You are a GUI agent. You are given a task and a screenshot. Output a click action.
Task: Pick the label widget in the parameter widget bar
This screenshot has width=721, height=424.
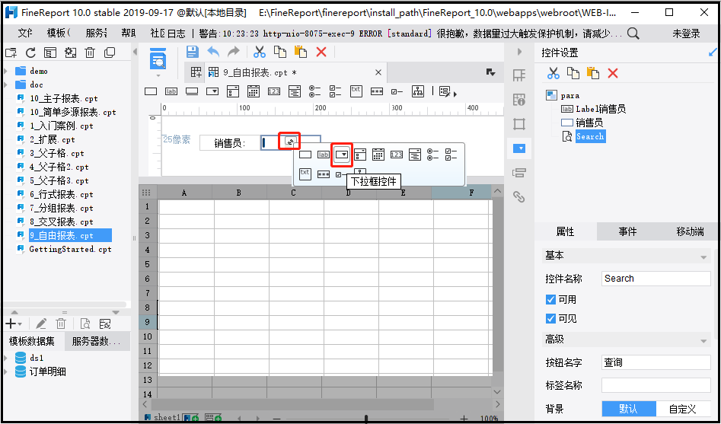171,91
